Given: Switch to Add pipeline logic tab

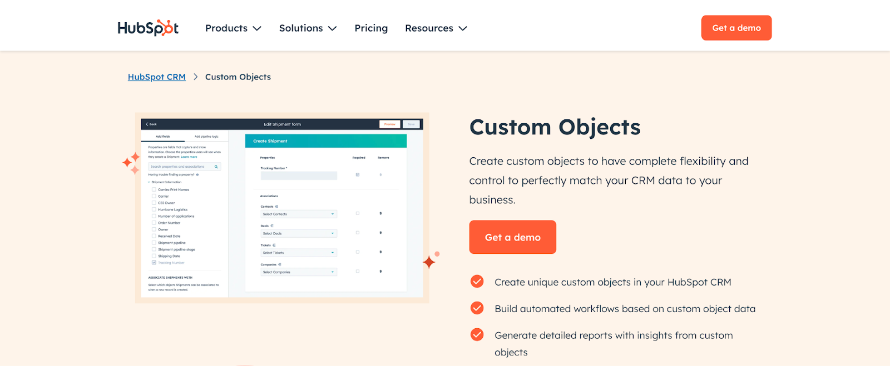Looking at the screenshot, I should coord(206,137).
